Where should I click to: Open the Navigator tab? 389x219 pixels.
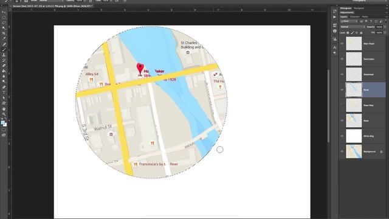pos(359,9)
